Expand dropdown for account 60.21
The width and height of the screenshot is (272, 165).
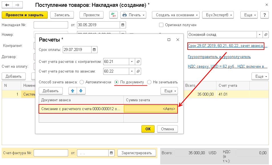click(x=132, y=62)
